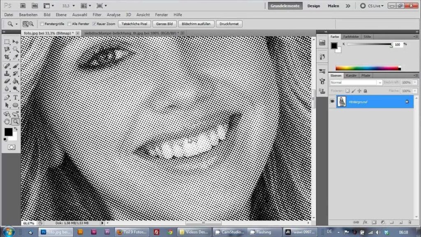
Task: Select the Crop tool
Action: (7, 57)
